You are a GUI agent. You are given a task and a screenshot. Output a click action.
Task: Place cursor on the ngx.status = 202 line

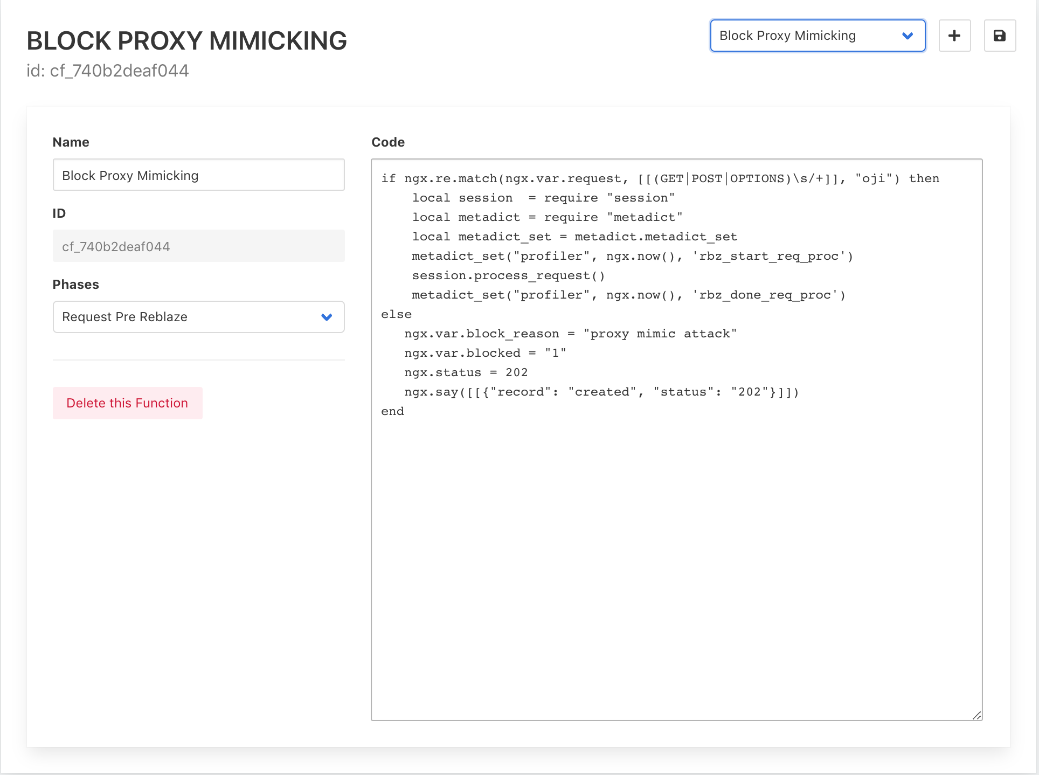click(x=466, y=372)
